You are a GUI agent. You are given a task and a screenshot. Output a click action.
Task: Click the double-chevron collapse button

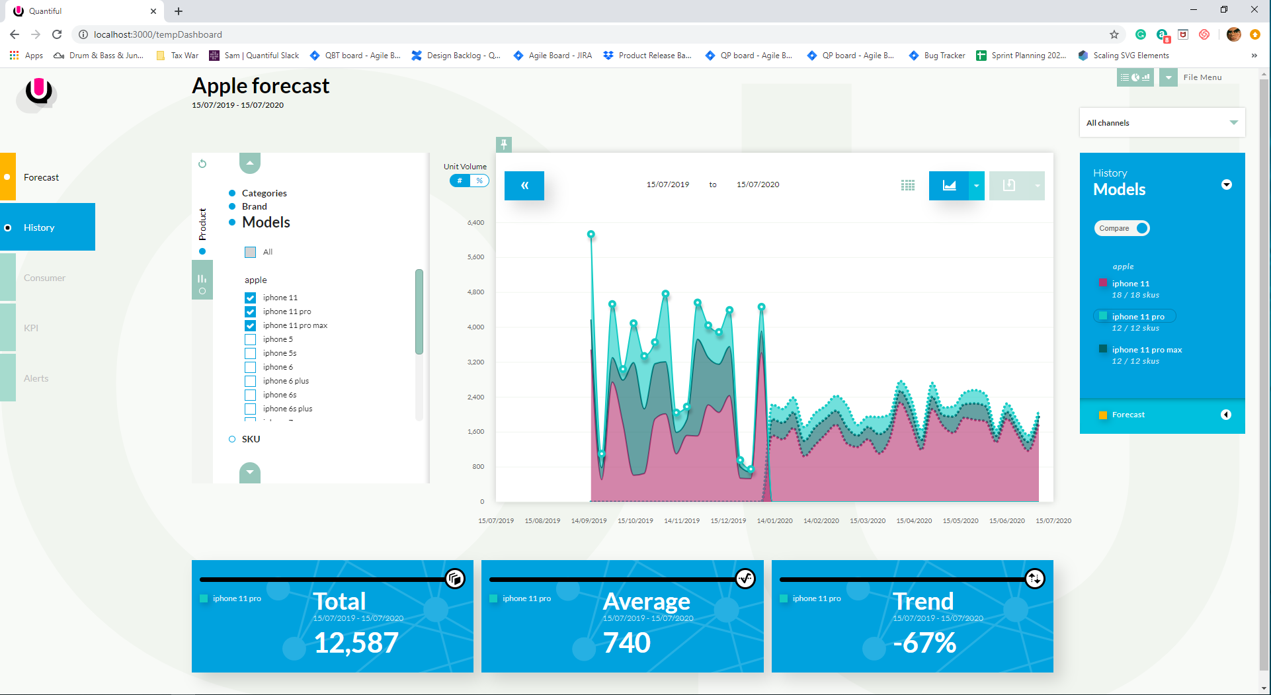pos(524,186)
